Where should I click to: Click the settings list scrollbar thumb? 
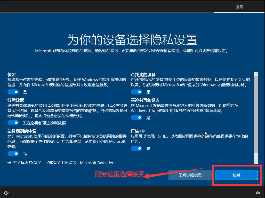point(256,114)
